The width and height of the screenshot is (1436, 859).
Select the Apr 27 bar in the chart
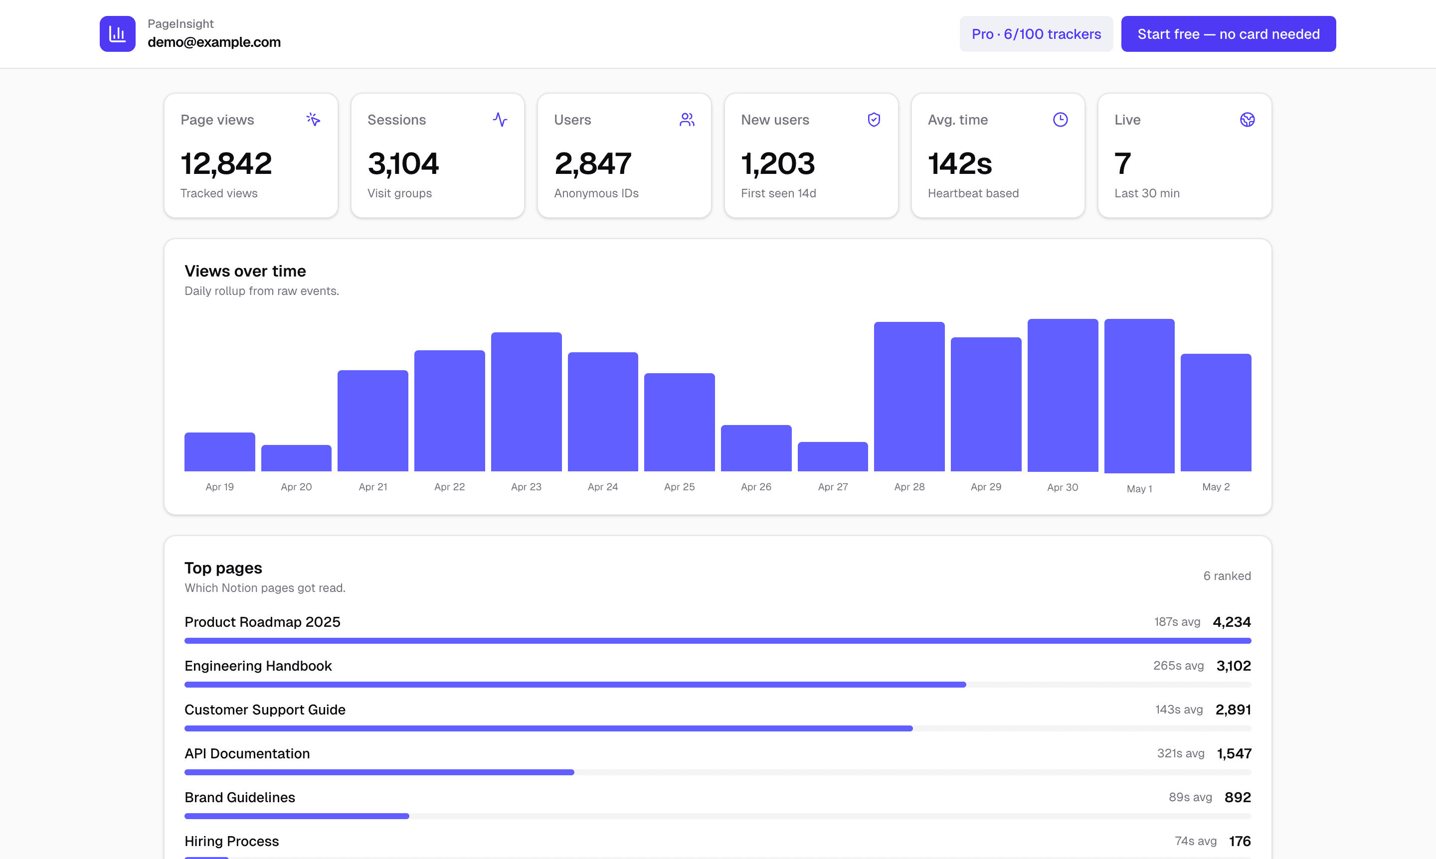coord(833,457)
